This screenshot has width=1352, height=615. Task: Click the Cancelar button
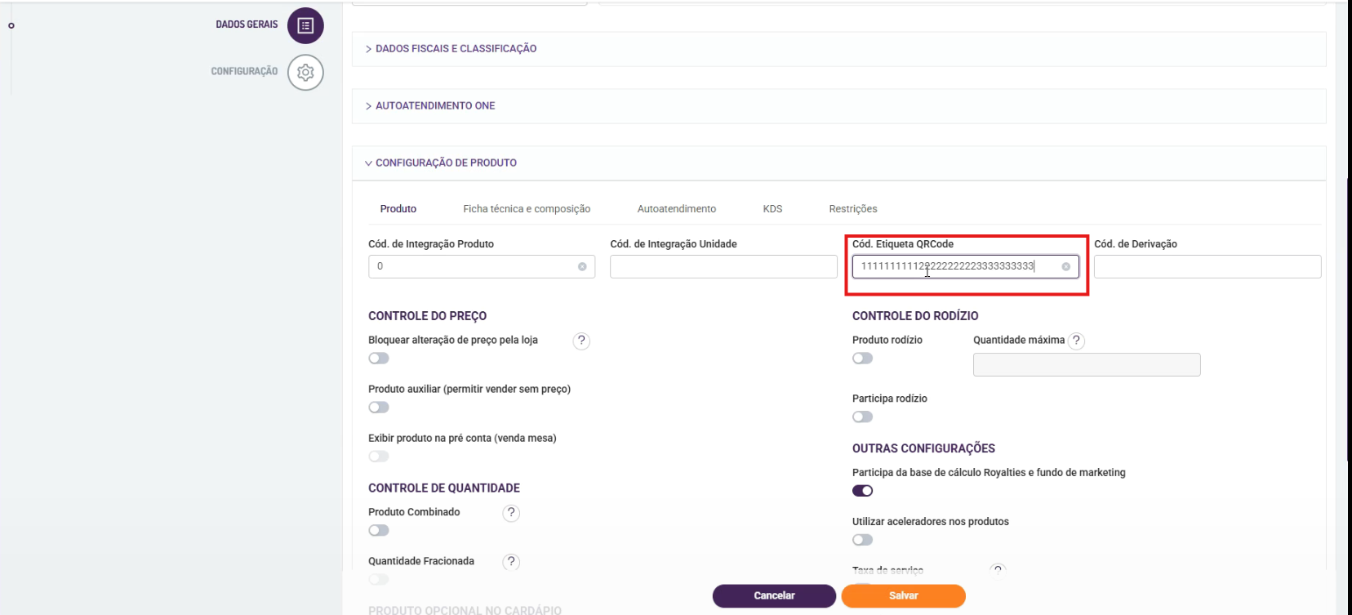pos(774,596)
